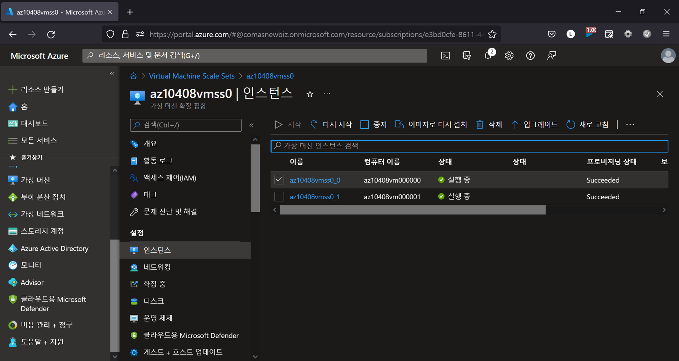Collapse the resource menu chevron
679x361 pixels.
pyautogui.click(x=252, y=125)
